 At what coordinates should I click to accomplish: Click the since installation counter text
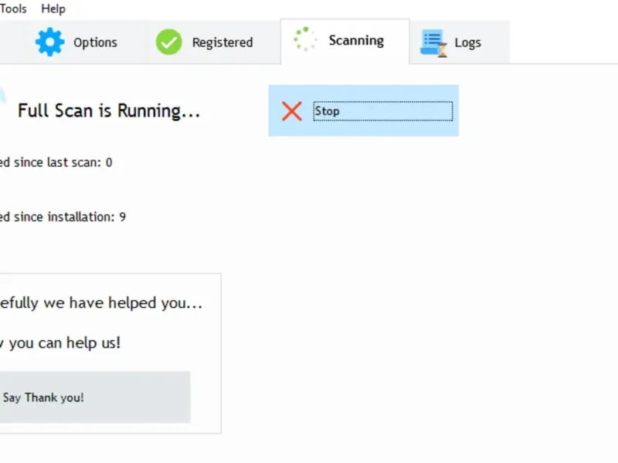[62, 217]
